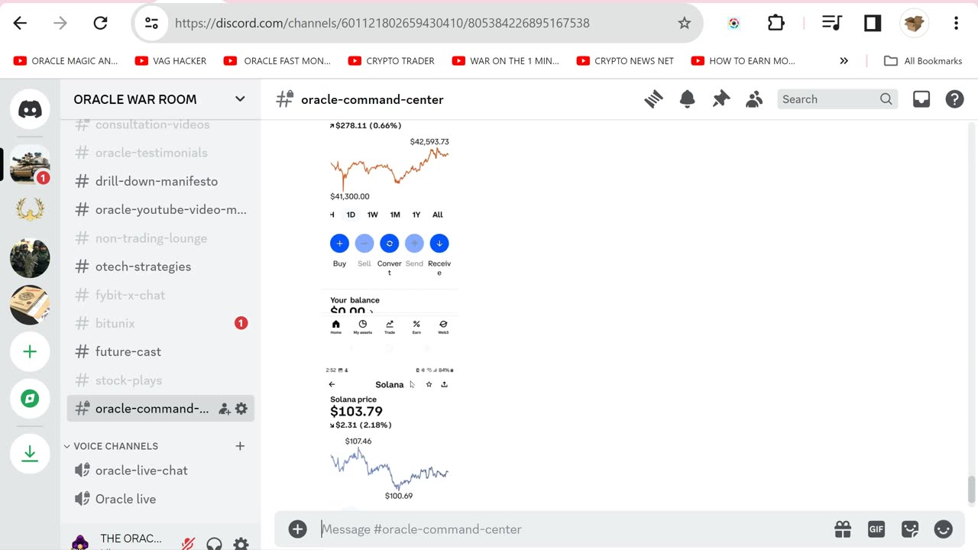Bookmark this page with star icon
Screen dimensions: 978x550
point(685,23)
